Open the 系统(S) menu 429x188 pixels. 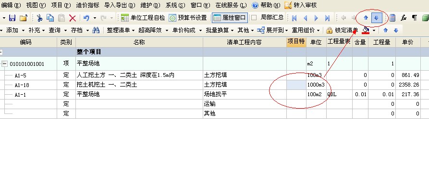175,5
